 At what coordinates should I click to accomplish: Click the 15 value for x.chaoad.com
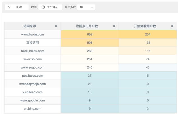90,92
